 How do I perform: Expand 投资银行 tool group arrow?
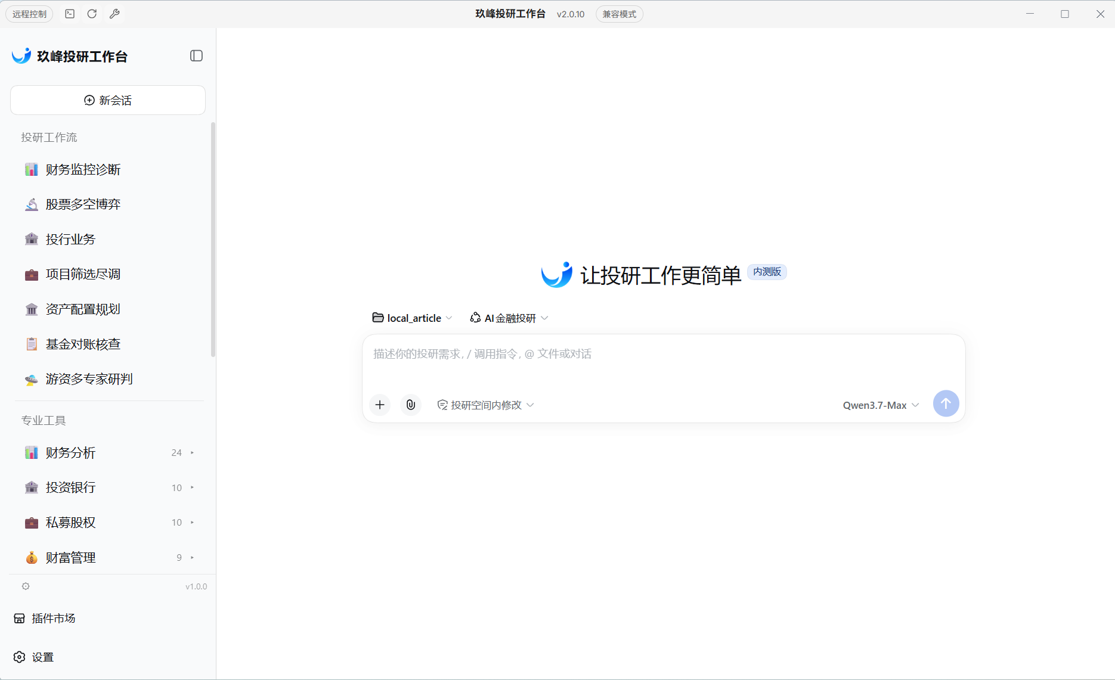(192, 488)
